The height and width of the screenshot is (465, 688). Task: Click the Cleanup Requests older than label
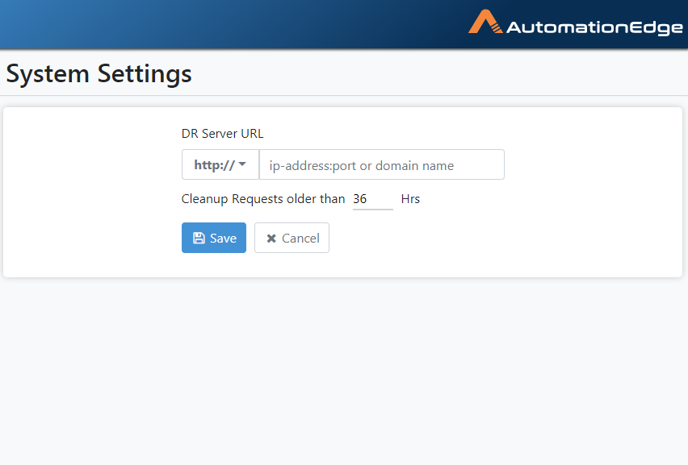pyautogui.click(x=263, y=199)
